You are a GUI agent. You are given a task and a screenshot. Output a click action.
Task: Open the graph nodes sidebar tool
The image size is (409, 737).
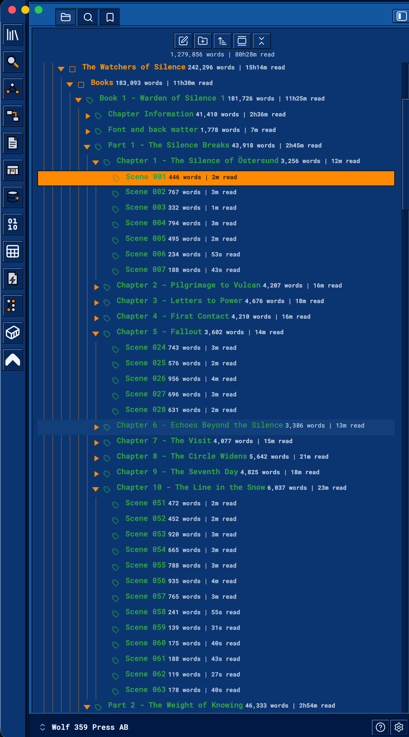(13, 89)
